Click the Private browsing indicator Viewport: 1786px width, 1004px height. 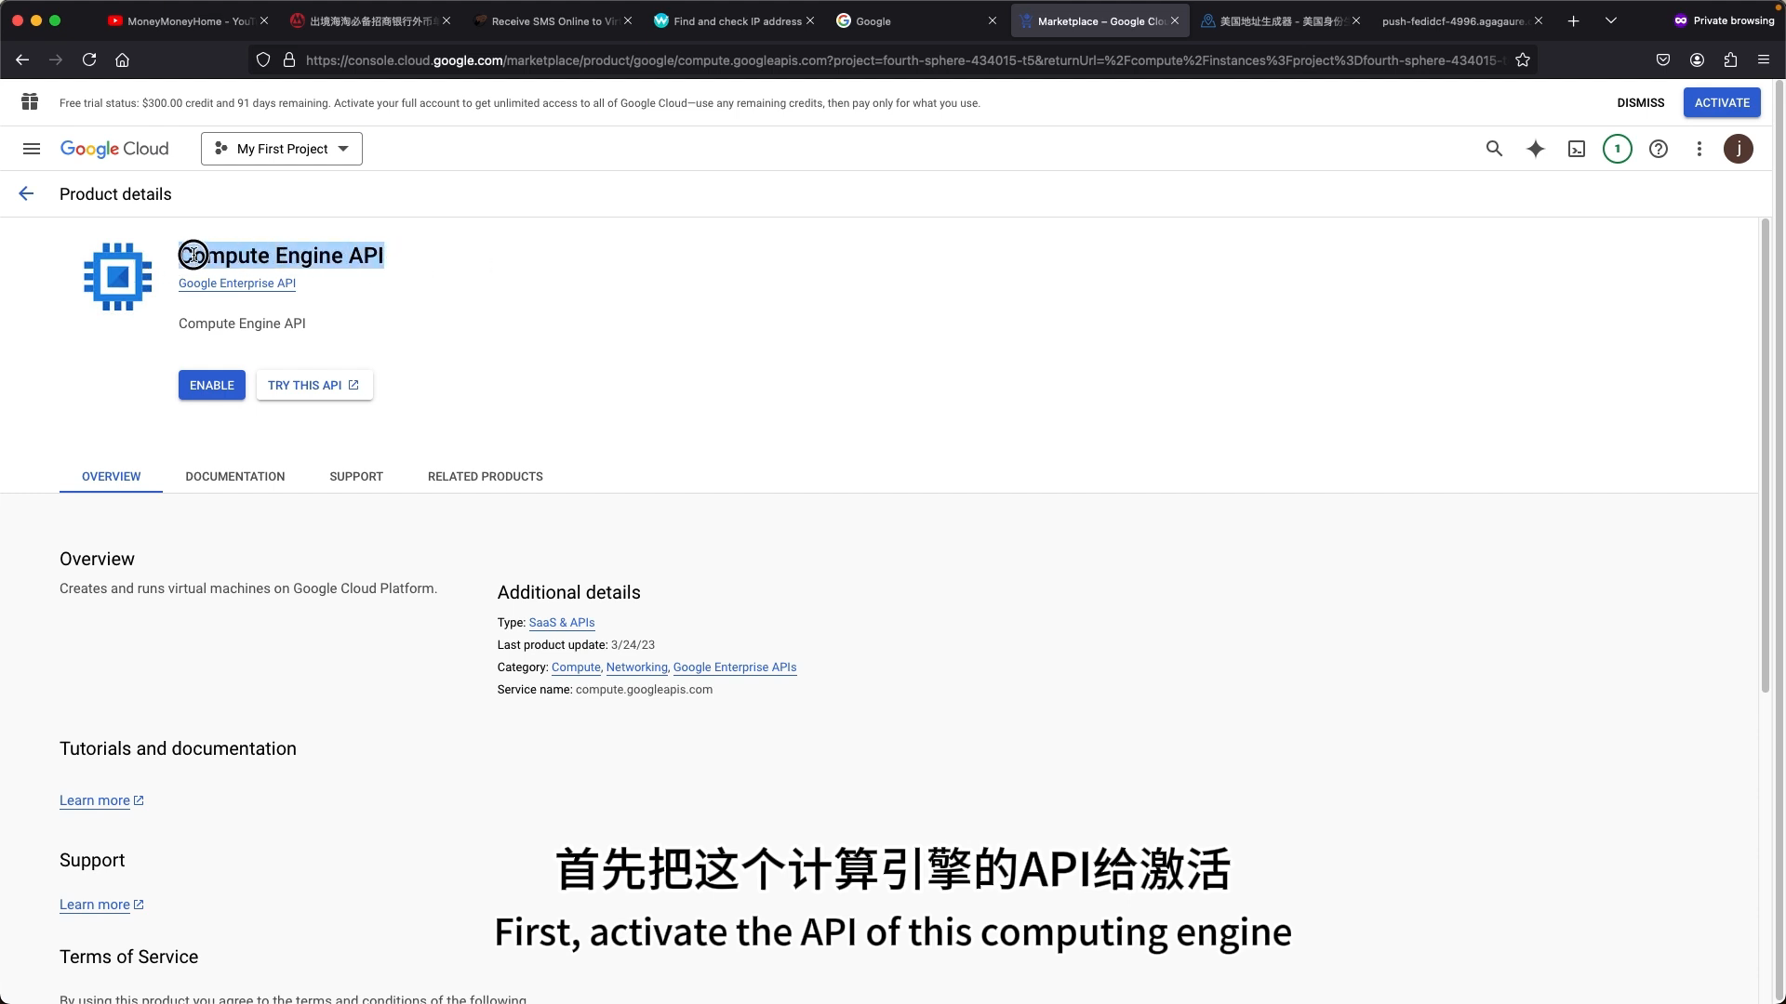(x=1724, y=20)
